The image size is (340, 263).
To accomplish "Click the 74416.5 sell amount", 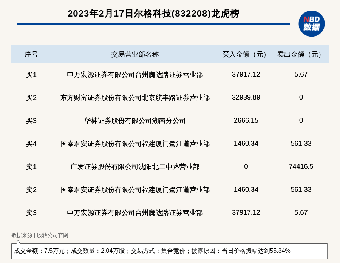I will click(x=301, y=166).
